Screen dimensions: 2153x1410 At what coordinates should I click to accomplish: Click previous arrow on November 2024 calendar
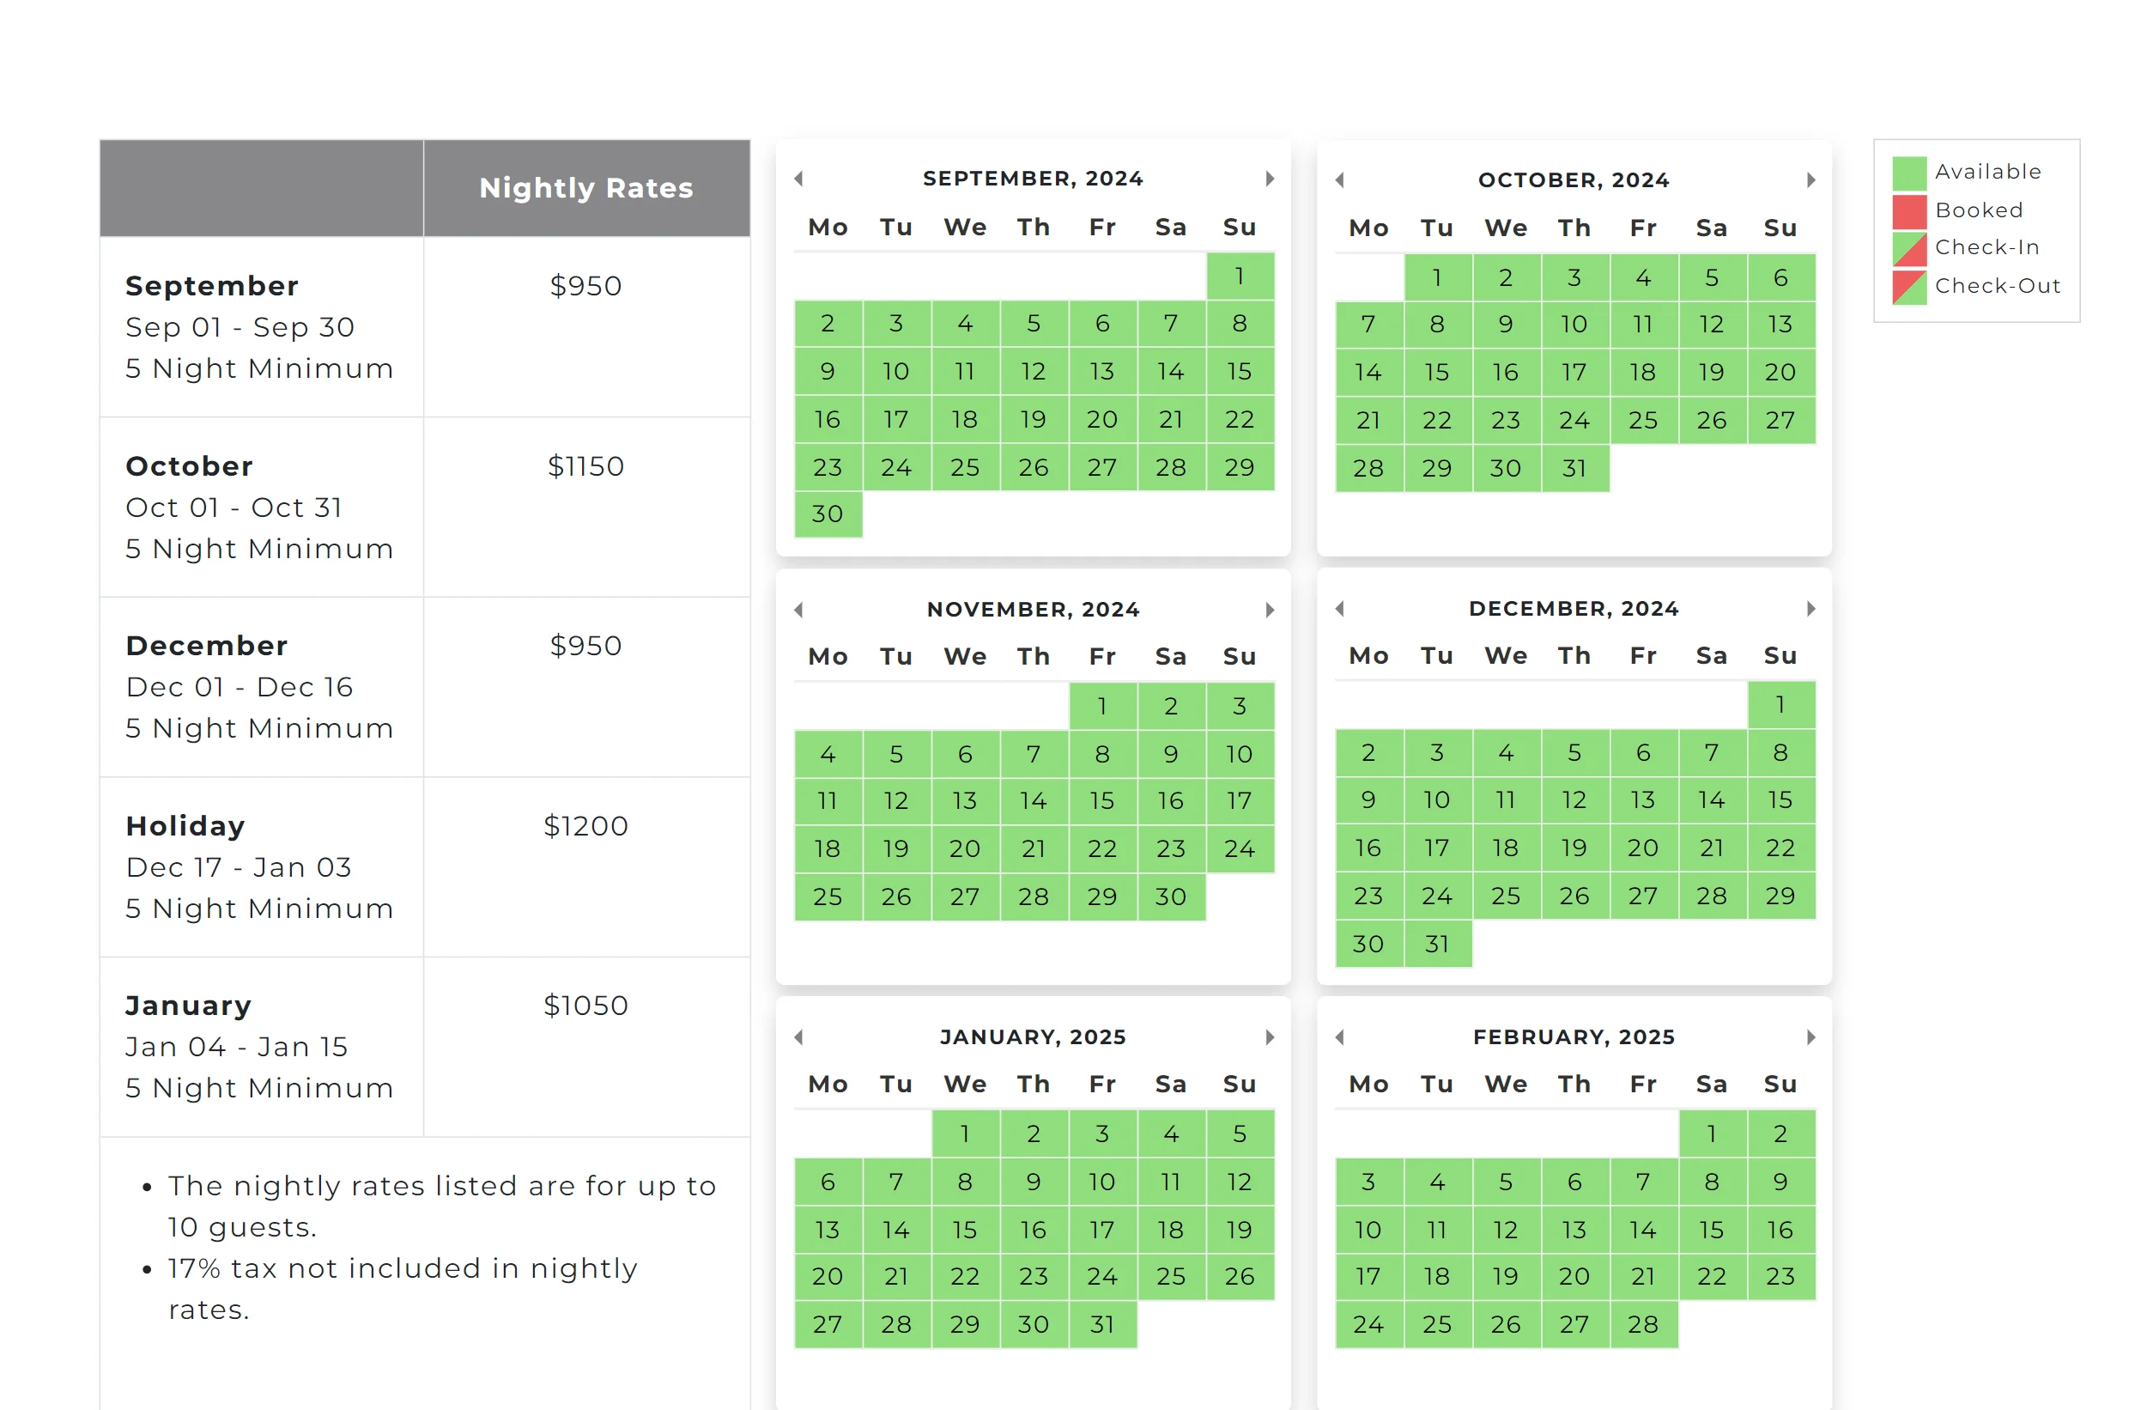tap(798, 609)
